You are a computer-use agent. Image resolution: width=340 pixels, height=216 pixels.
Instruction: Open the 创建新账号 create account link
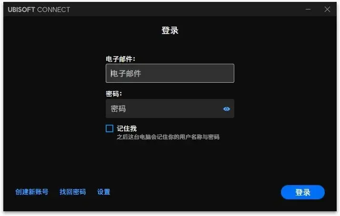point(31,192)
